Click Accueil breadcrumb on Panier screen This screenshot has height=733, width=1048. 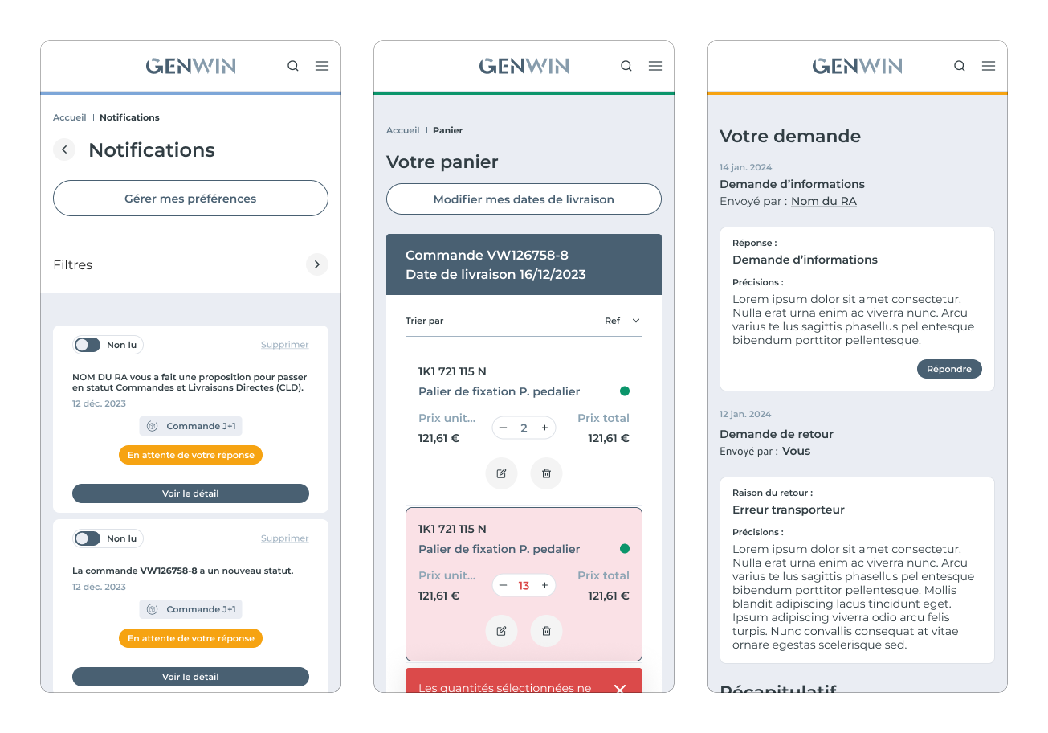click(x=403, y=130)
